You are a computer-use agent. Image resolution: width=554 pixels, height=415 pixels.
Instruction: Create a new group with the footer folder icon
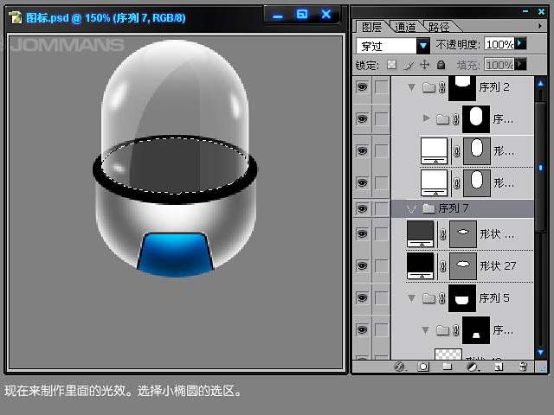tap(448, 367)
